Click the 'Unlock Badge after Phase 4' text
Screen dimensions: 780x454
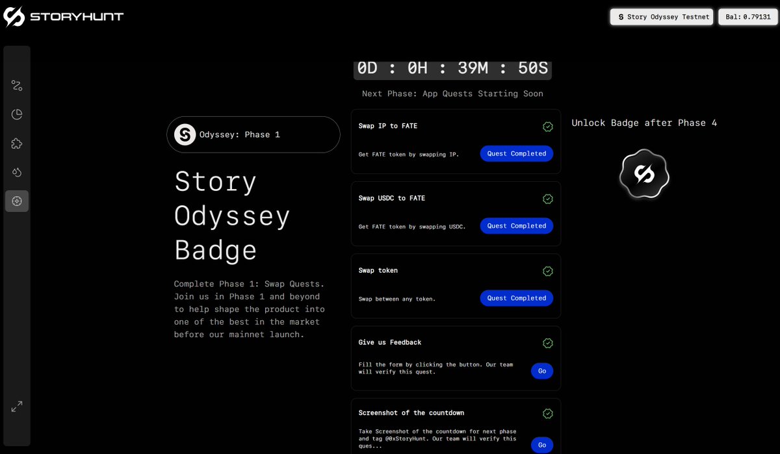point(644,123)
